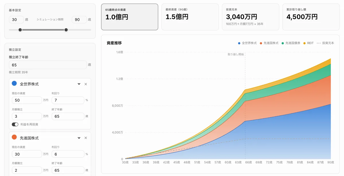The image size is (344, 176).
Task: Click the end age slider handle
Action: pyautogui.click(x=66, y=30)
